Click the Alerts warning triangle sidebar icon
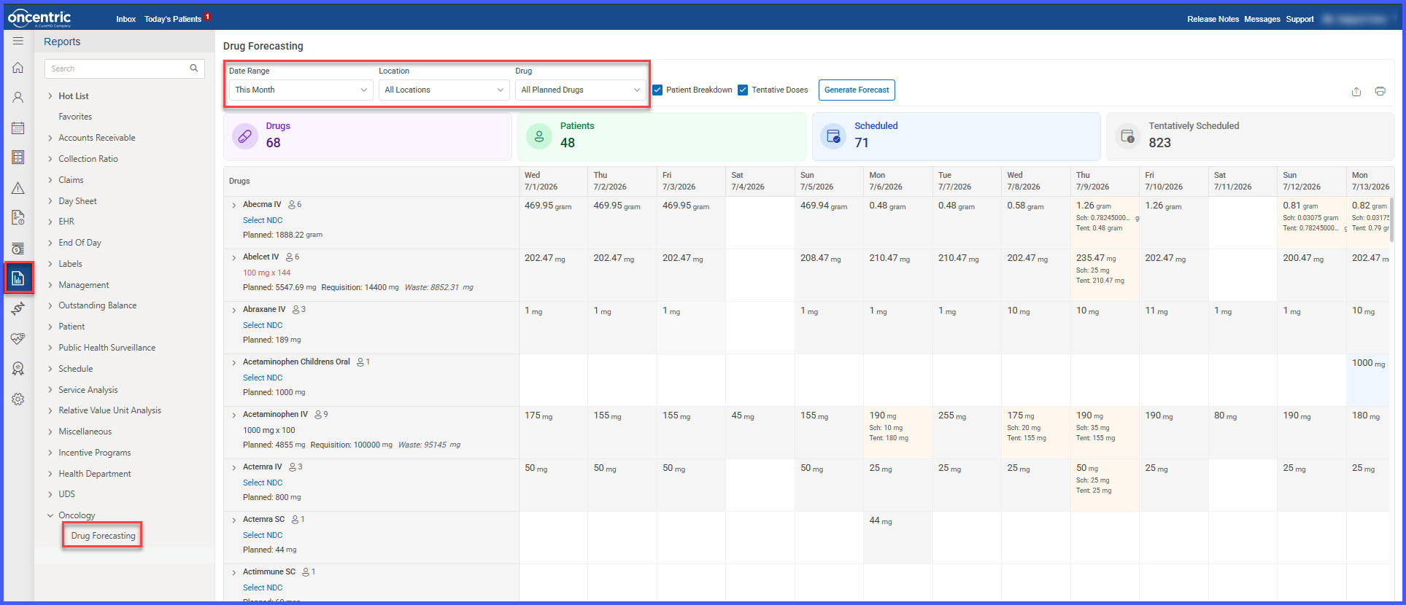The width and height of the screenshot is (1406, 605). click(x=18, y=188)
